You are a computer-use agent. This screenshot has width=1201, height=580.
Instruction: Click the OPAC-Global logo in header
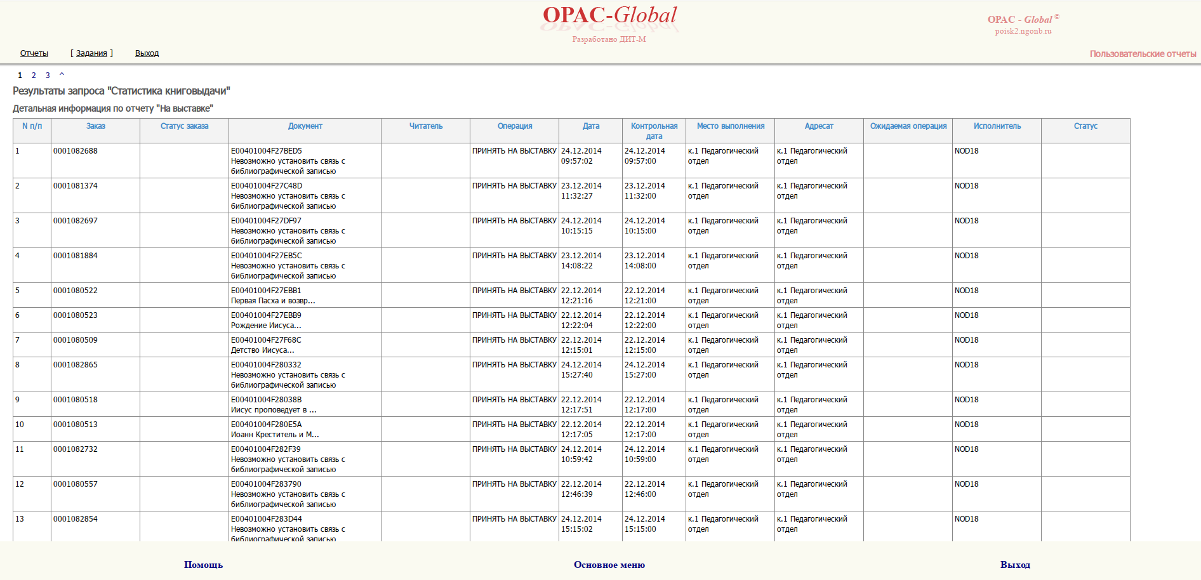click(609, 16)
